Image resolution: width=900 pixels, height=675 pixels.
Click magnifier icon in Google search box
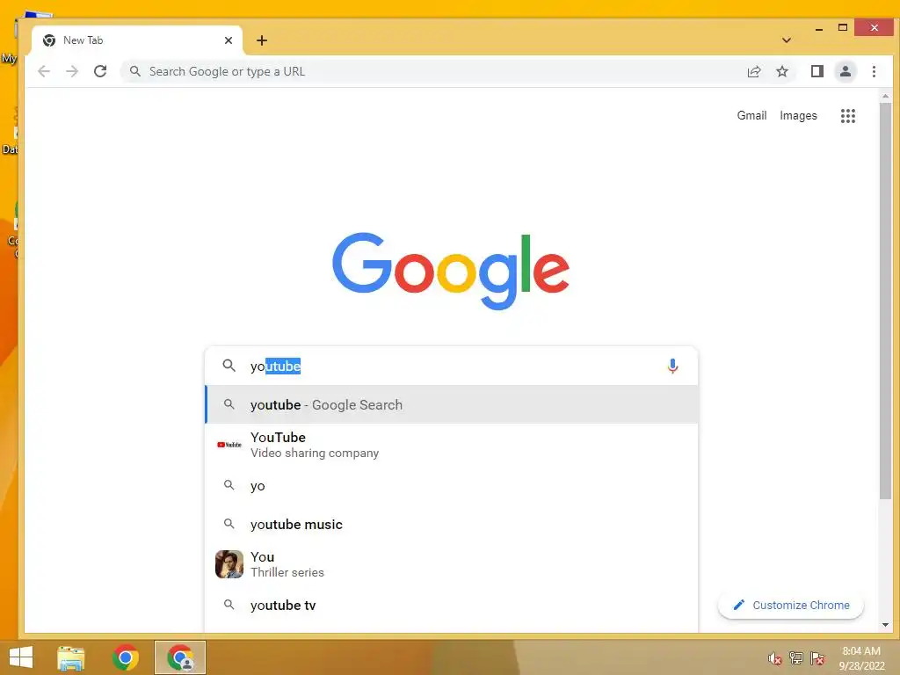click(229, 366)
